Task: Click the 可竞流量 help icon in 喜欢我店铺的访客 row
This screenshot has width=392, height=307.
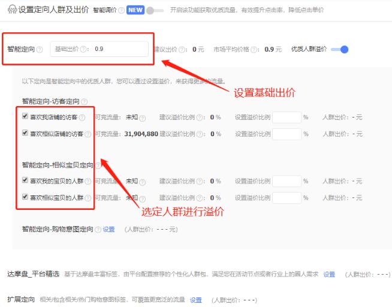Action: (x=143, y=118)
